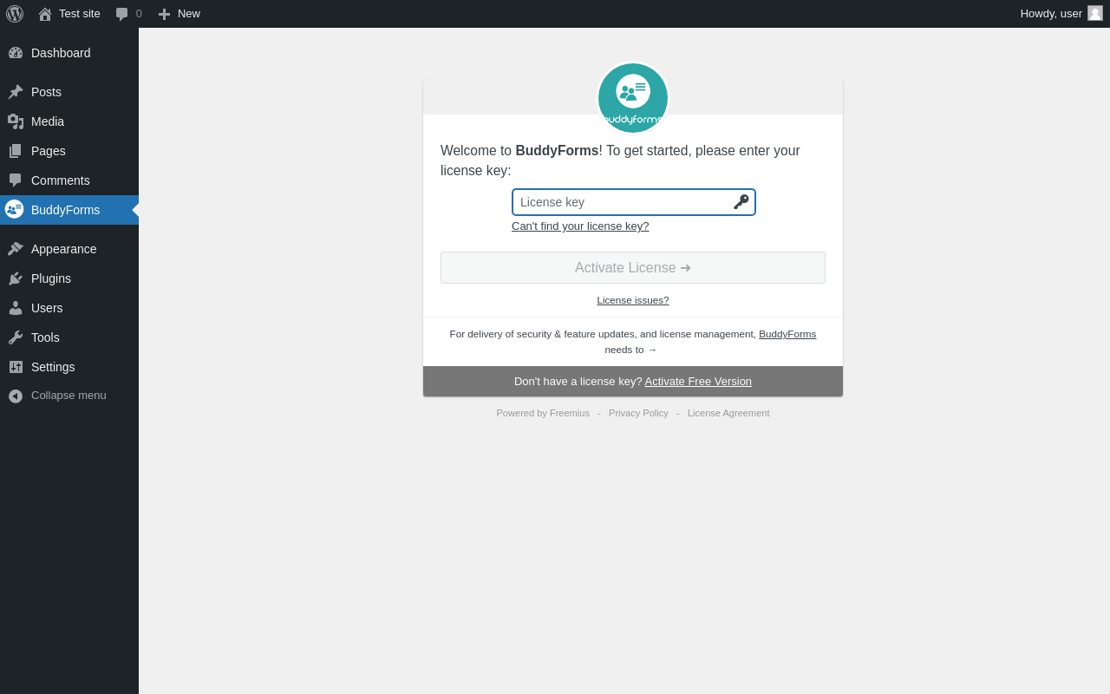This screenshot has height=694, width=1110.
Task: Click the plus icon beside New
Action: tap(164, 14)
